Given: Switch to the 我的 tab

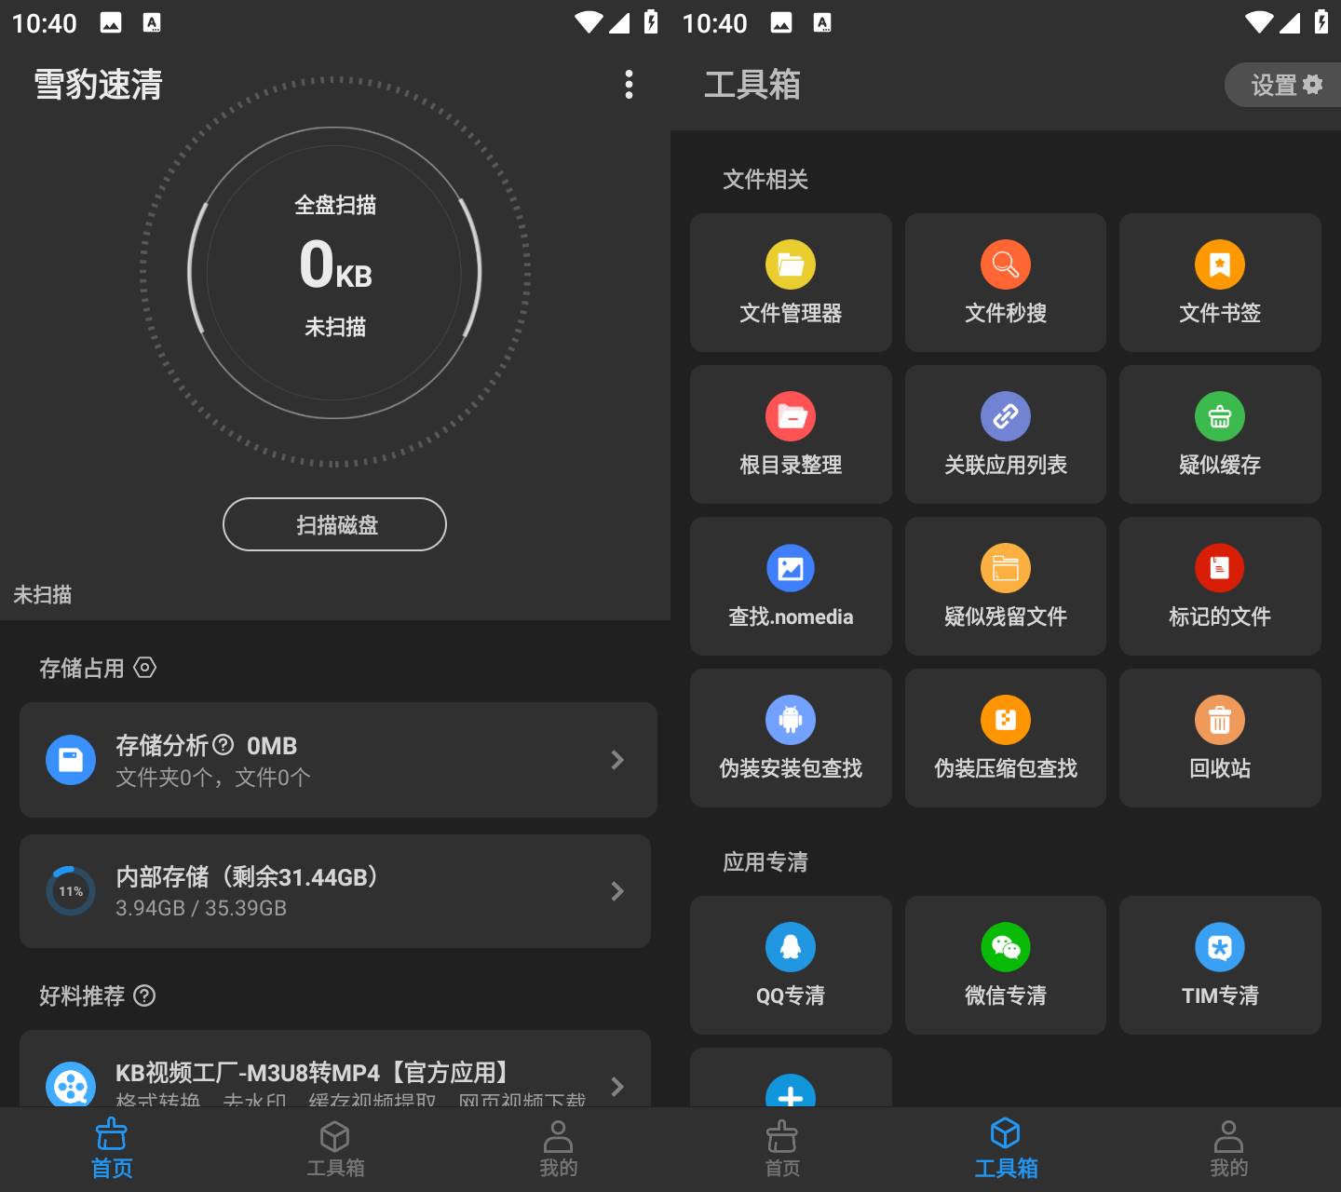Looking at the screenshot, I should point(559,1148).
